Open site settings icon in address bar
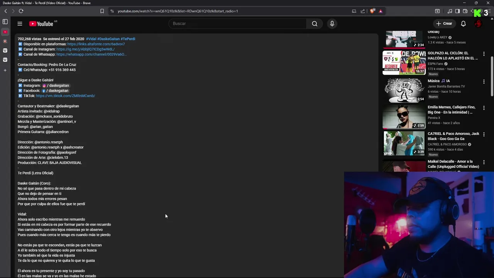The width and height of the screenshot is (494, 278). point(112,11)
